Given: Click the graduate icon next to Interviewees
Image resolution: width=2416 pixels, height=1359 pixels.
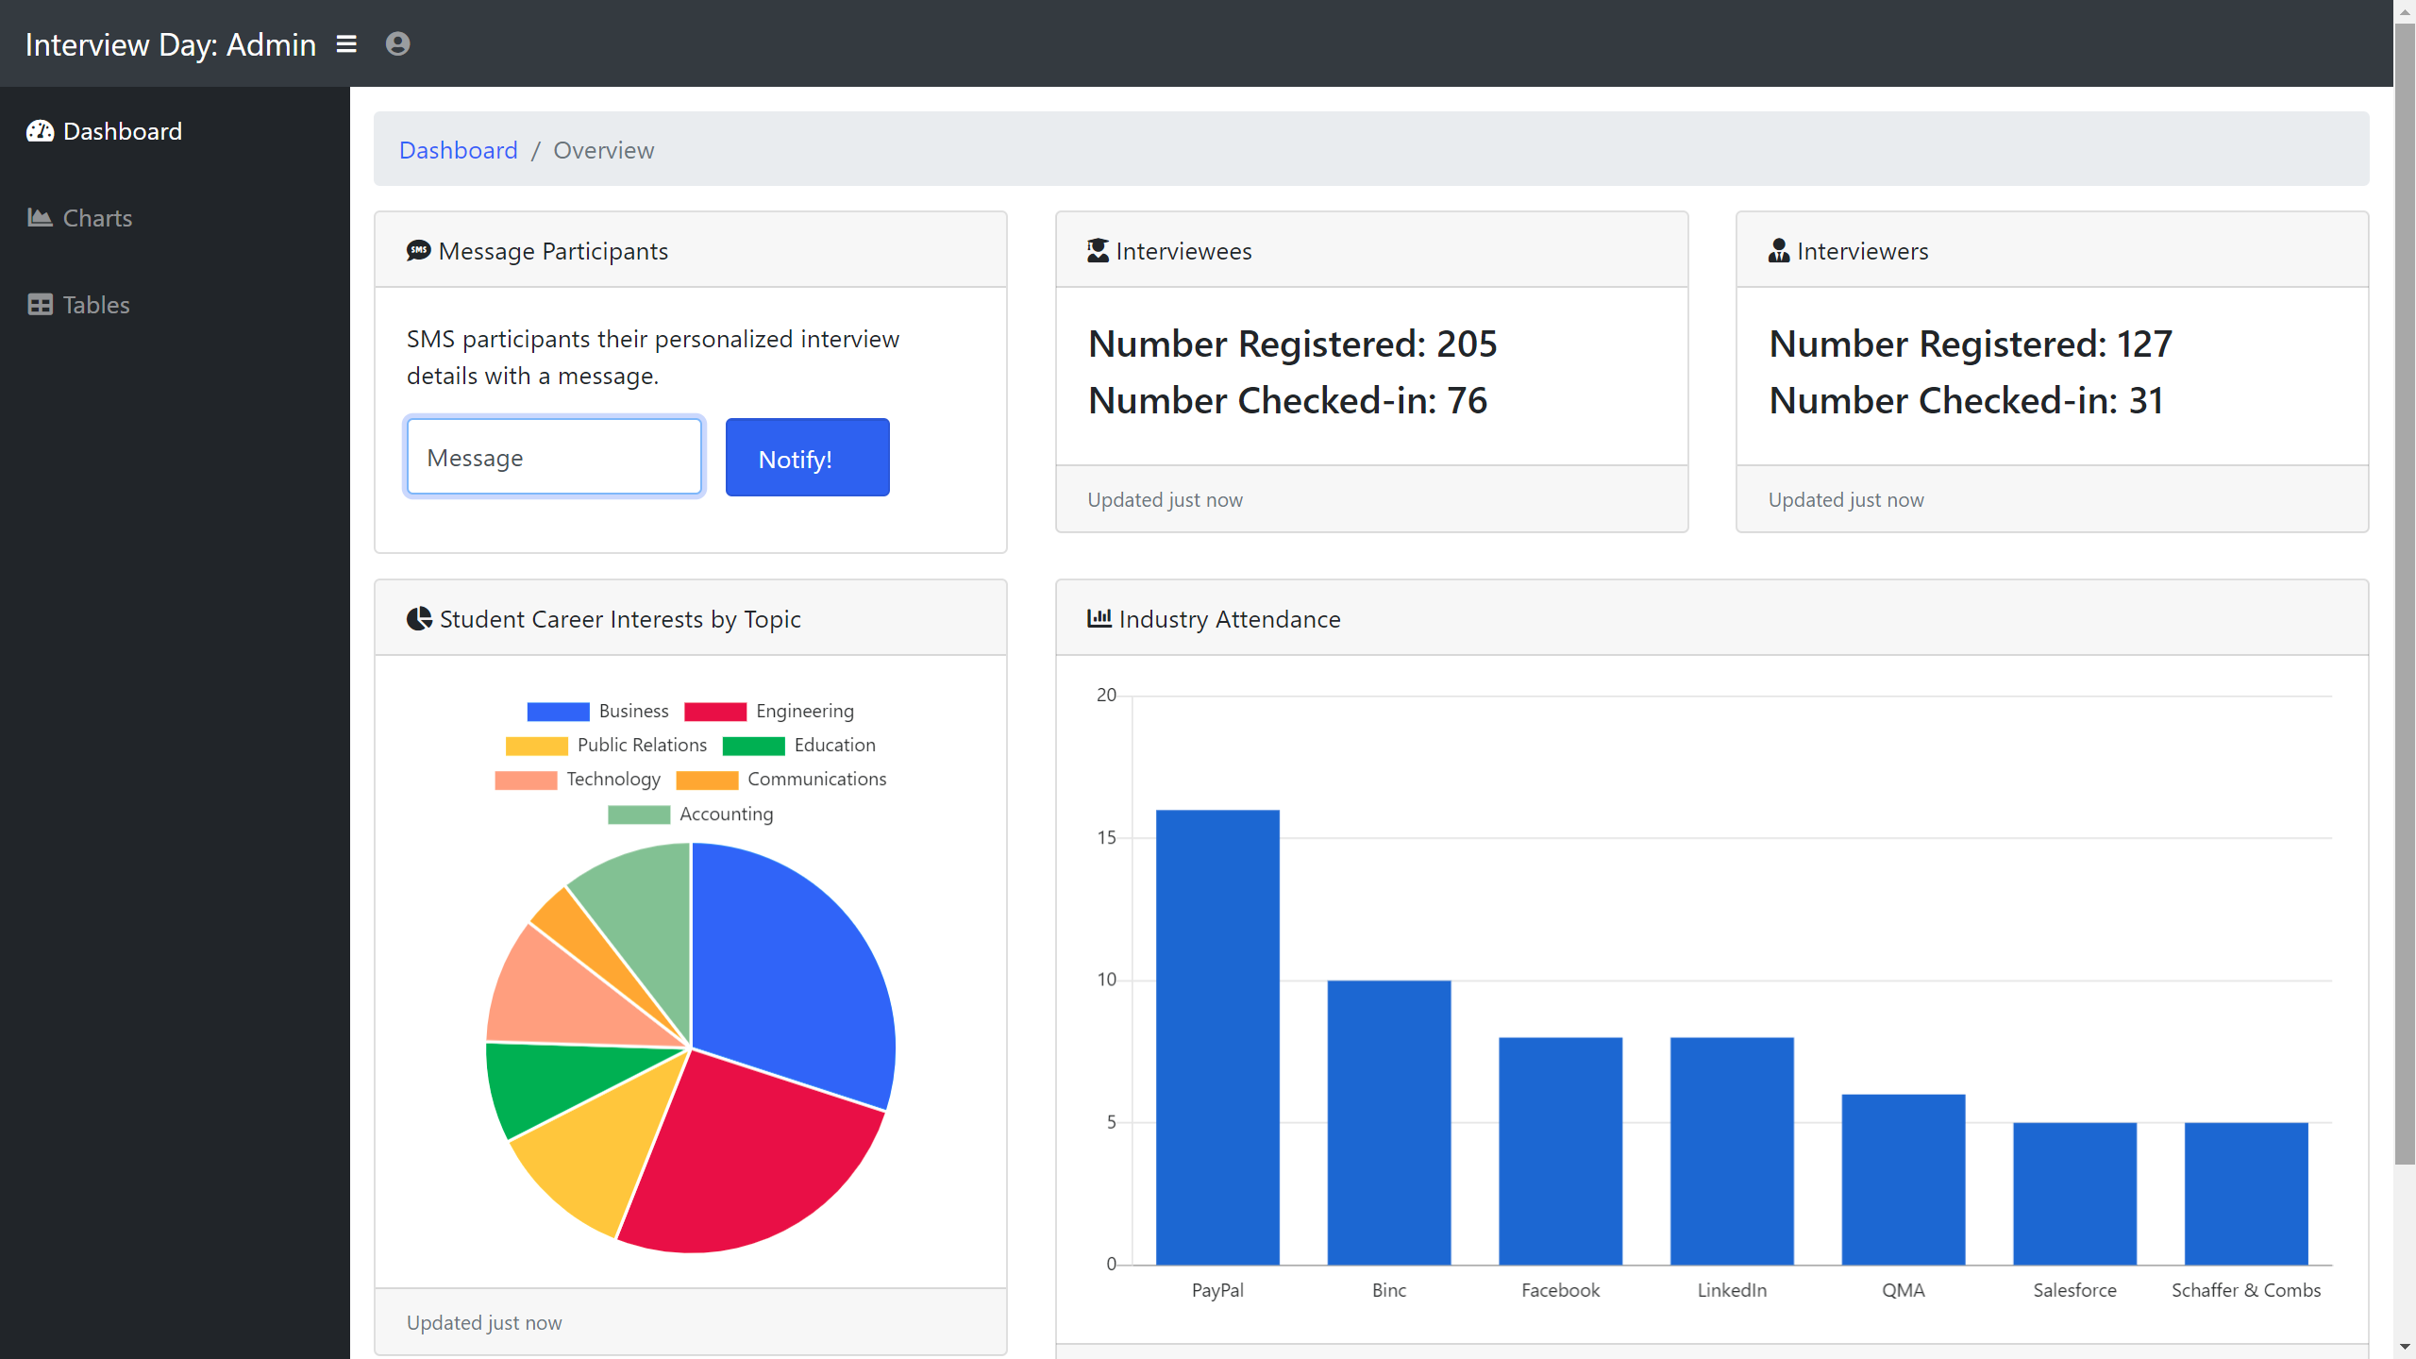Looking at the screenshot, I should [x=1098, y=251].
